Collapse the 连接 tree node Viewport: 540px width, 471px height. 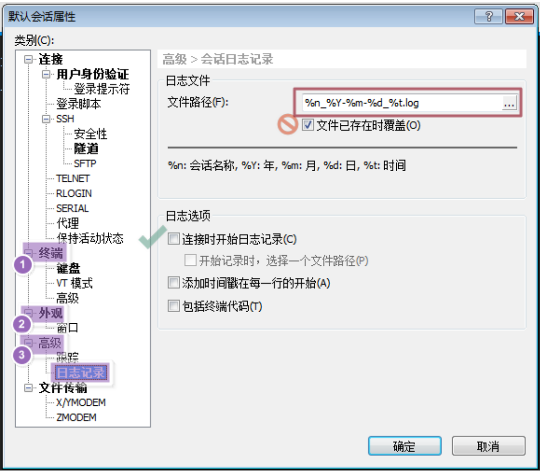coord(28,59)
